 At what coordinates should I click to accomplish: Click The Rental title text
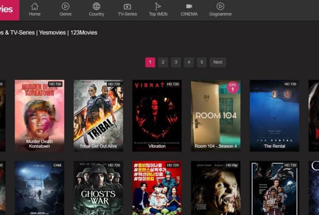tap(275, 146)
